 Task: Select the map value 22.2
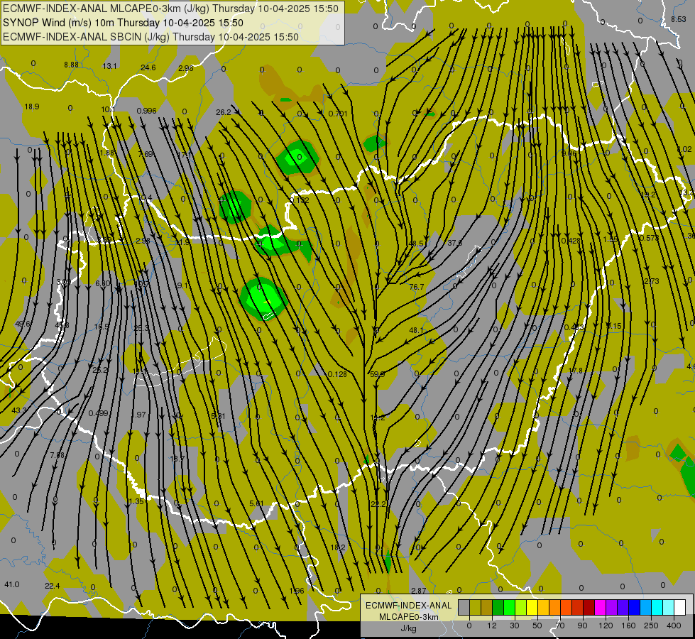(378, 504)
